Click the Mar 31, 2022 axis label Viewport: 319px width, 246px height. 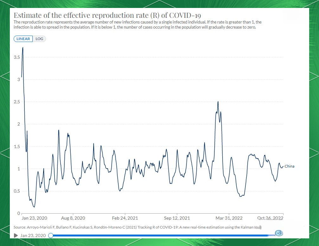229,218
